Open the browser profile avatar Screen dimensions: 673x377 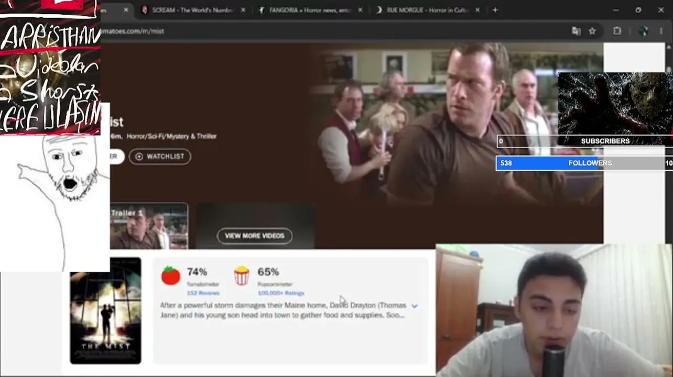[x=644, y=31]
